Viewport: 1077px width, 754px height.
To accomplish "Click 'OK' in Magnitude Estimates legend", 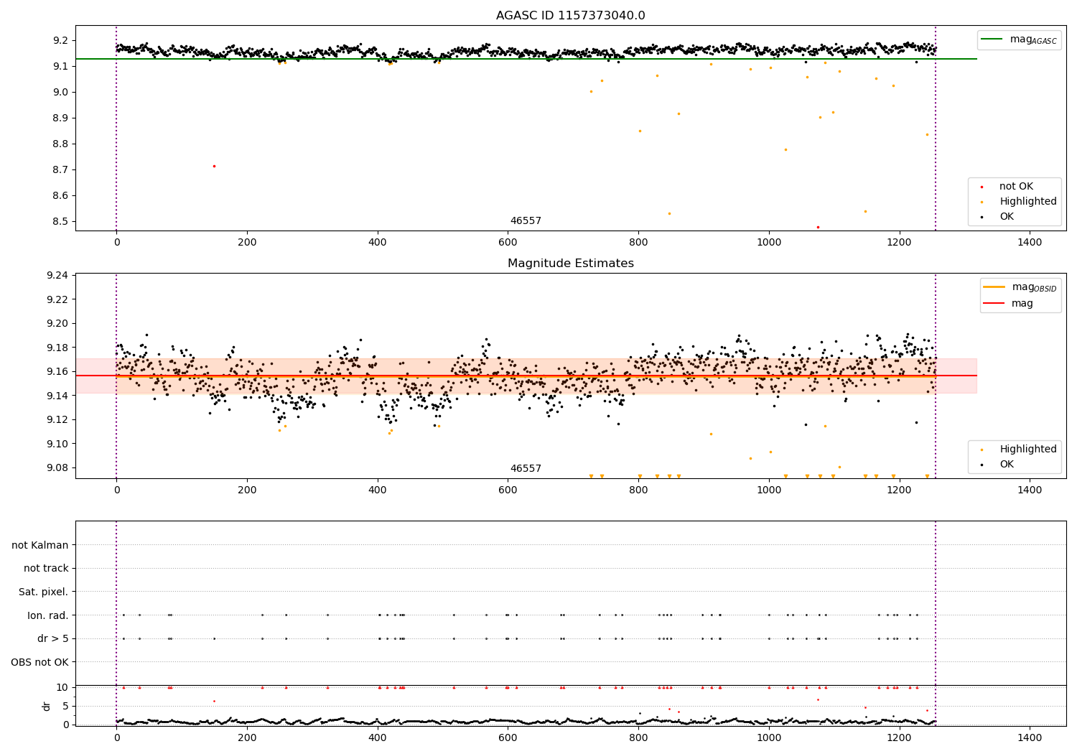I will pyautogui.click(x=1007, y=465).
